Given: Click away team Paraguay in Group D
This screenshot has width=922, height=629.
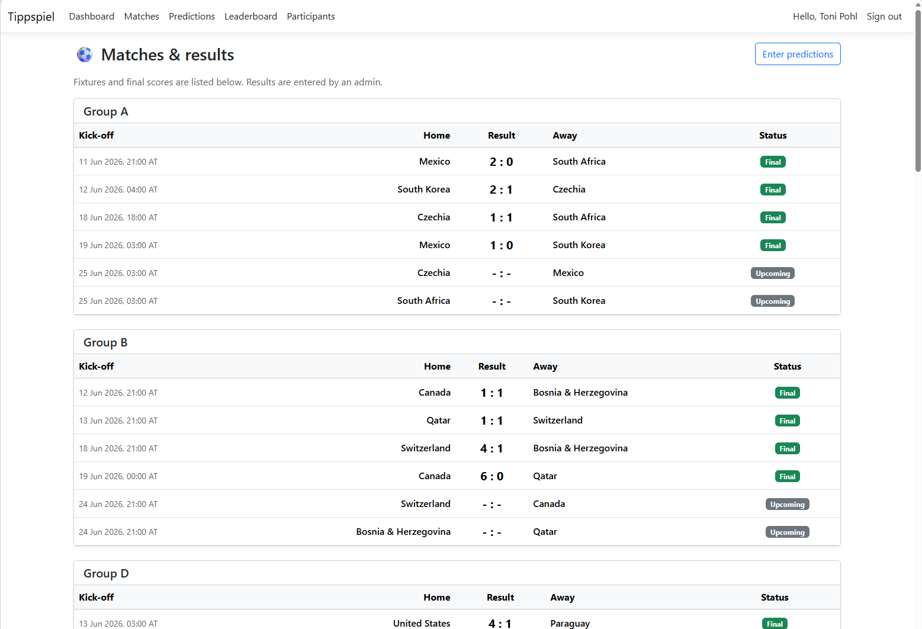Looking at the screenshot, I should click(570, 623).
